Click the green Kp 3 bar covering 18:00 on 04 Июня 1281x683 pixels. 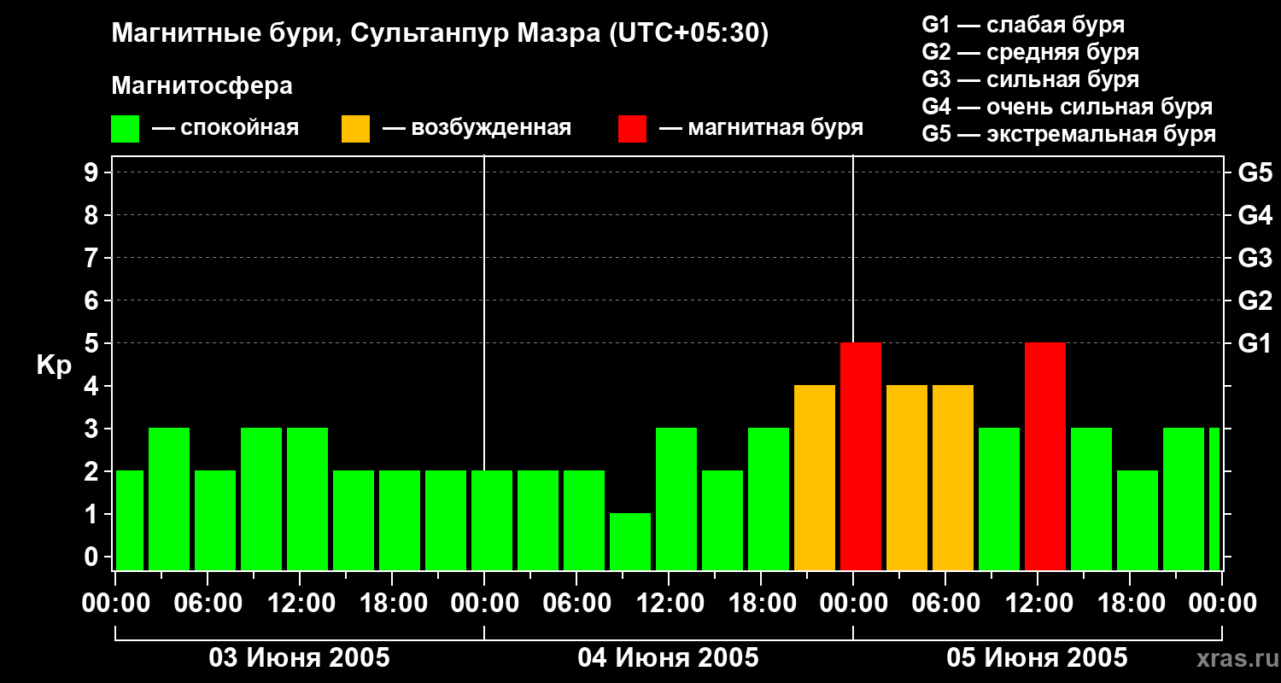[769, 499]
